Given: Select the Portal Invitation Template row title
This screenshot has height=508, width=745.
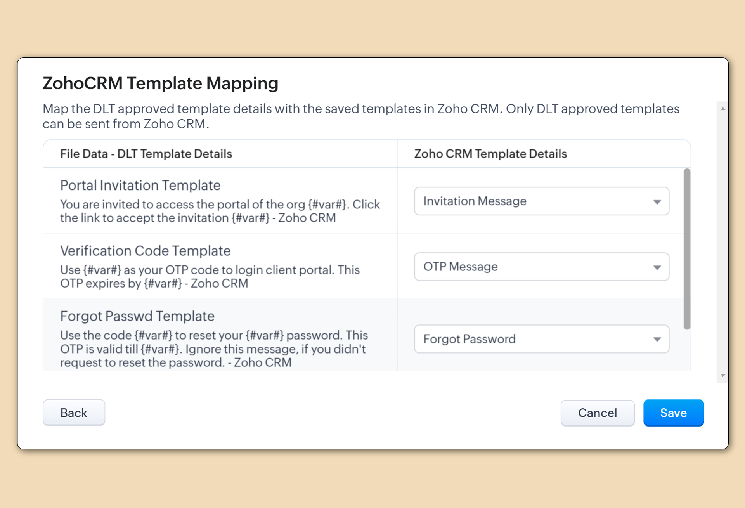Looking at the screenshot, I should pyautogui.click(x=140, y=186).
